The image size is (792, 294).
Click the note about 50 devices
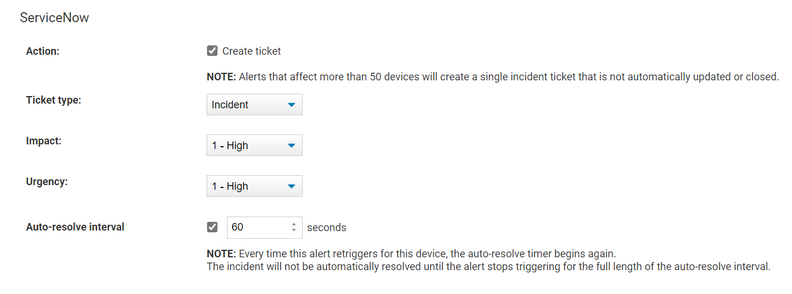point(492,77)
